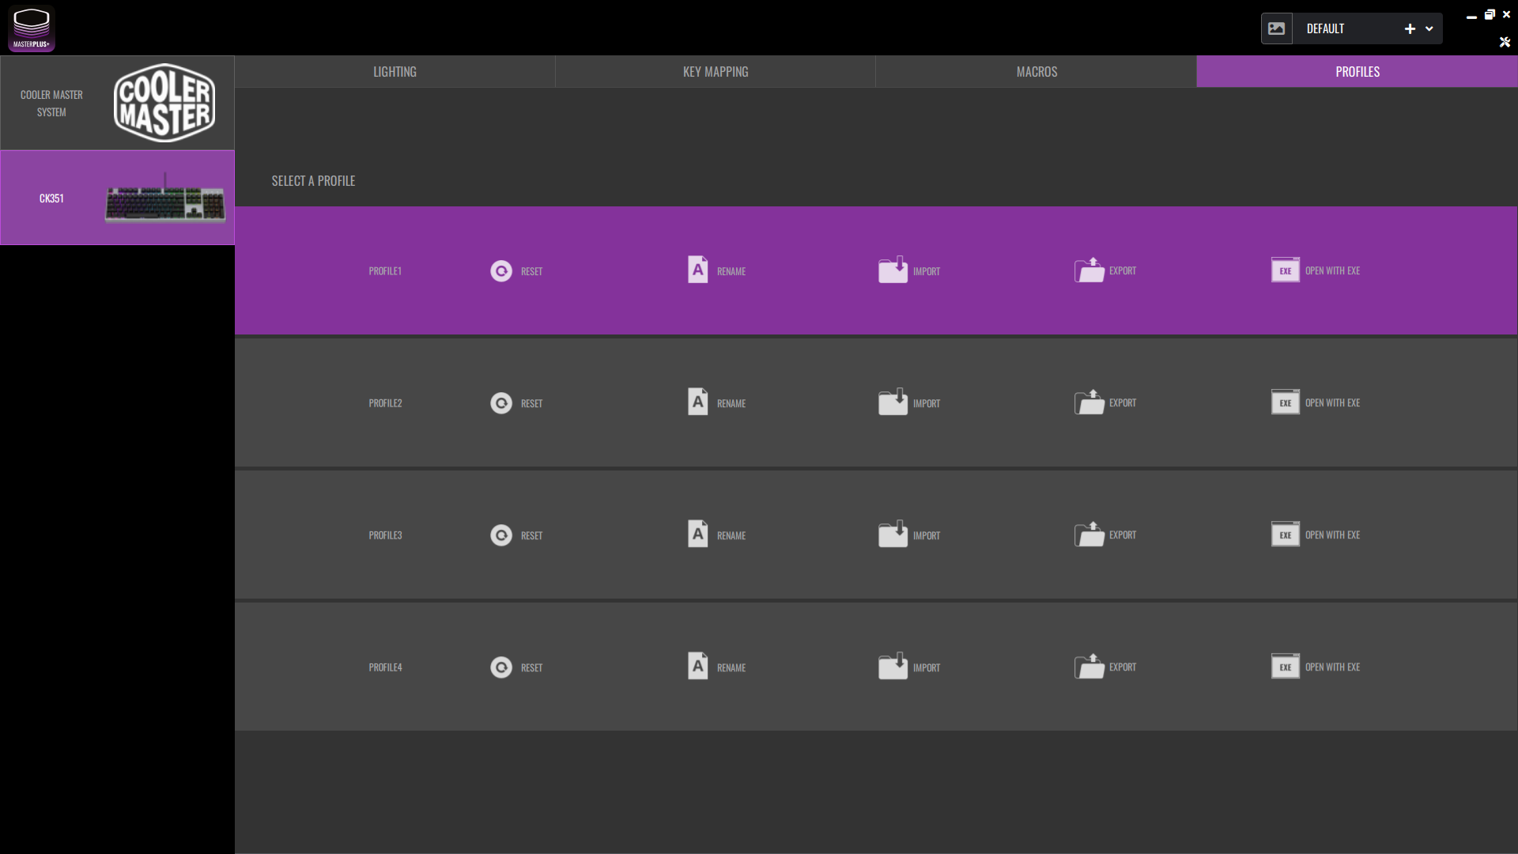
Task: Click the Rename icon for Profile2
Action: click(697, 402)
